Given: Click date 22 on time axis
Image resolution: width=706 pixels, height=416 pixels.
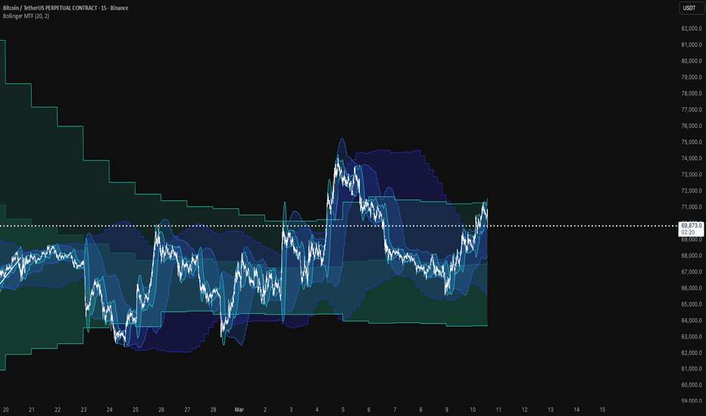Looking at the screenshot, I should coord(58,410).
